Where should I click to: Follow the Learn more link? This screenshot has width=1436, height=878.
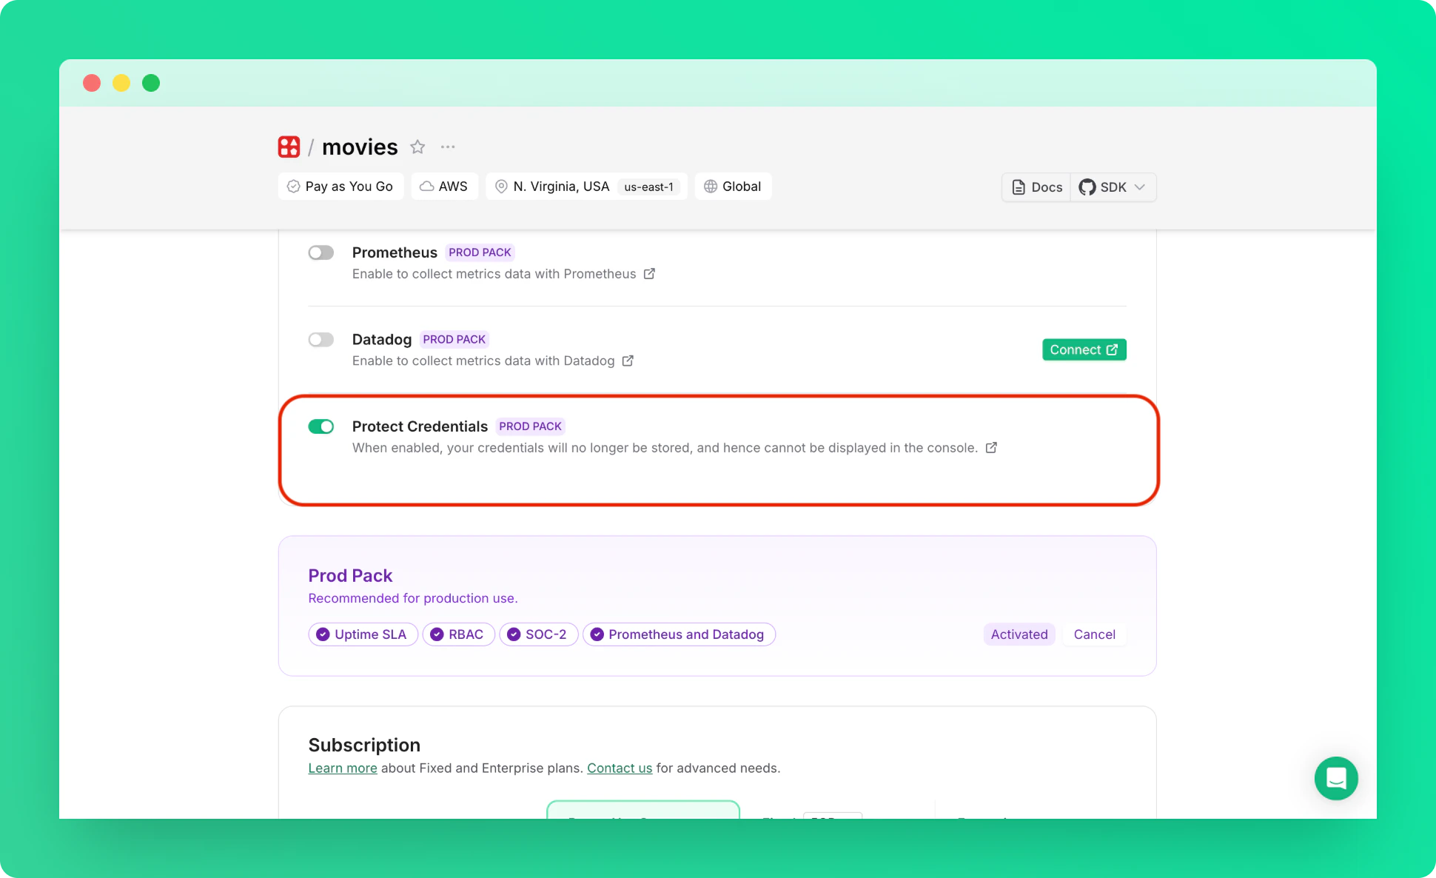tap(343, 768)
